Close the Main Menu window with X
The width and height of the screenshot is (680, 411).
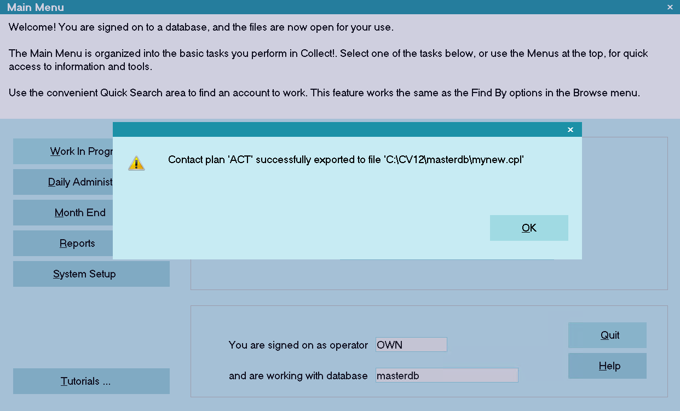point(670,7)
